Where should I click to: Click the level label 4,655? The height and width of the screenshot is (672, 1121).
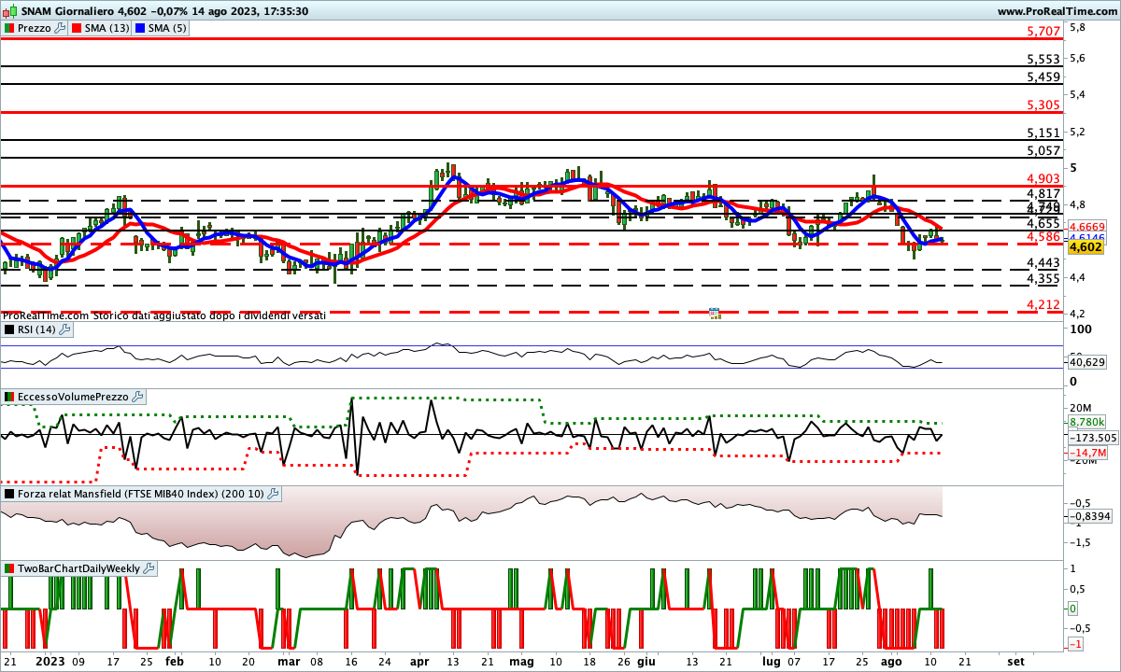click(x=1043, y=223)
